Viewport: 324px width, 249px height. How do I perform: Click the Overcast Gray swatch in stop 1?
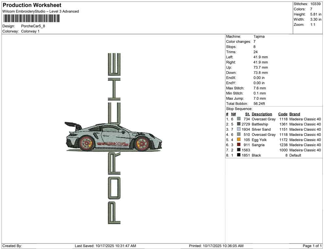[x=239, y=119]
